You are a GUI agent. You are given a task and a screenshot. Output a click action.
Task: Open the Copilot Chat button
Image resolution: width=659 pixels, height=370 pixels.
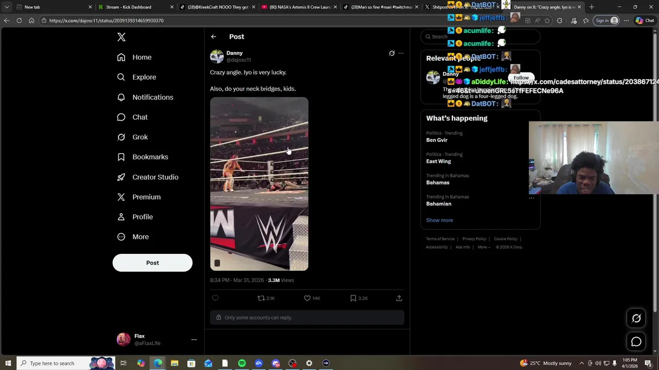tap(645, 21)
